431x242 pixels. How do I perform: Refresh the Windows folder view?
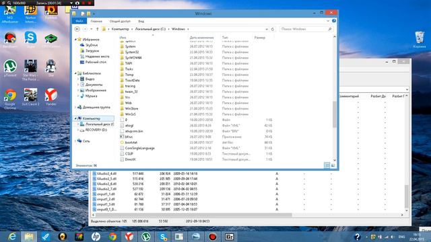click(x=273, y=29)
